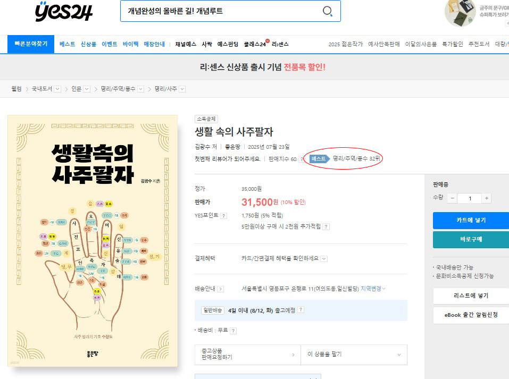Viewport: 509px width, 379px height.
Task: Click 바로구매 button
Action: point(471,240)
